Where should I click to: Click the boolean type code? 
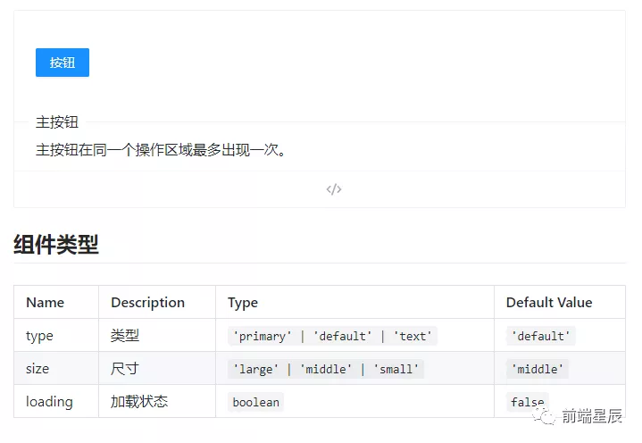coord(256,403)
